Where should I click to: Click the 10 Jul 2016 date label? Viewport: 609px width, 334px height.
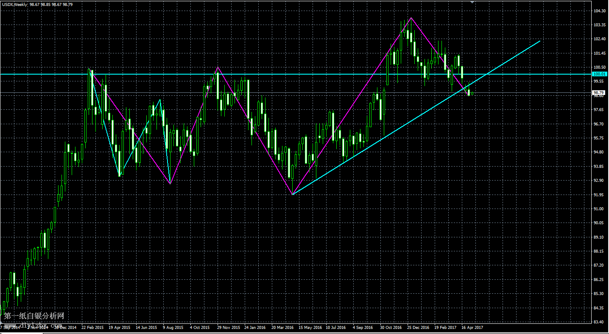tap(336, 328)
